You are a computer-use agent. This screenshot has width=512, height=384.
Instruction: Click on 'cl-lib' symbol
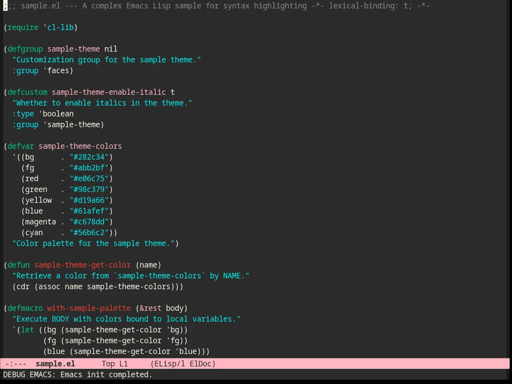[60, 27]
